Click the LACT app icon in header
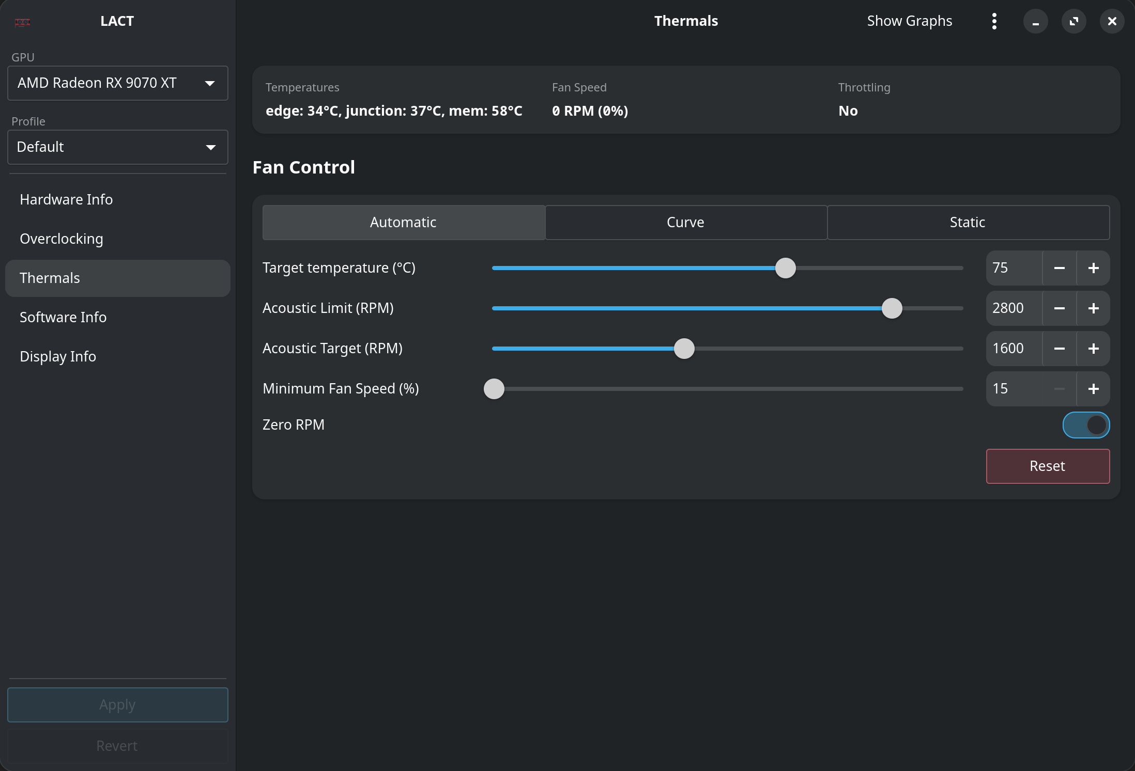This screenshot has height=771, width=1135. point(23,22)
